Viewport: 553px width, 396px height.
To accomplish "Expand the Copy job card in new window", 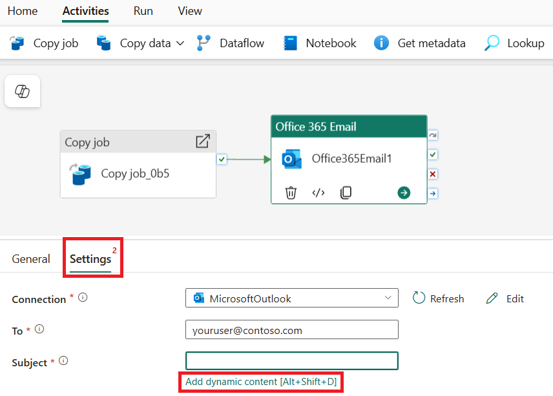I will 203,141.
